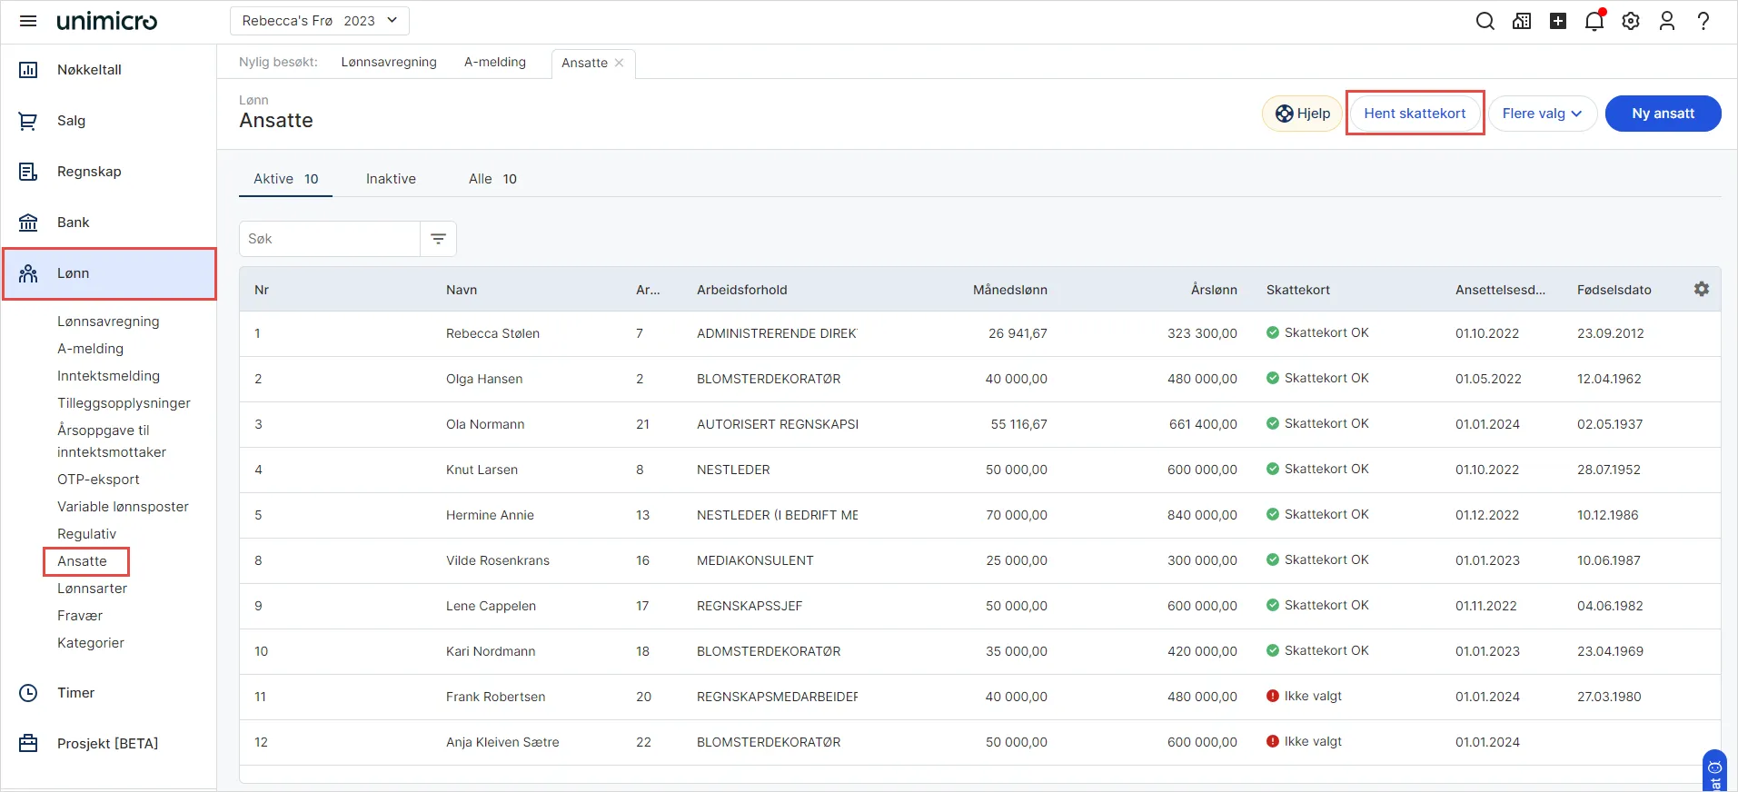Click the question mark help icon
Screen dimensions: 1738x792
(1703, 21)
